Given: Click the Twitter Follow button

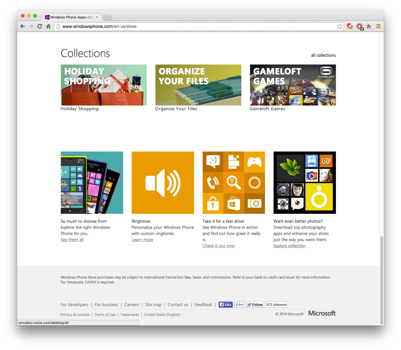Looking at the screenshot, I should [255, 305].
